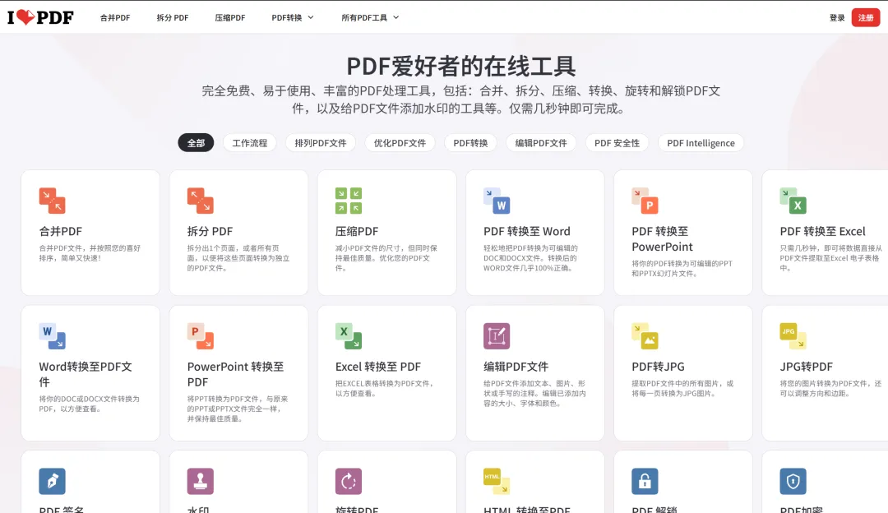The width and height of the screenshot is (888, 513).
Task: Click the 合并PDF card description text
Action: point(90,253)
